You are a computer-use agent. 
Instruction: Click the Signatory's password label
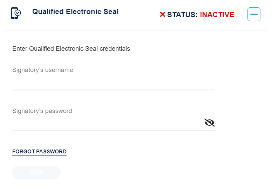42,111
